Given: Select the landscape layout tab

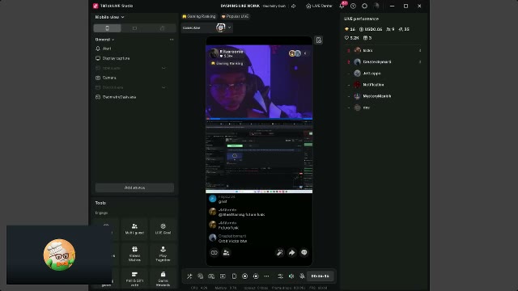Looking at the screenshot, I should click(x=134, y=28).
